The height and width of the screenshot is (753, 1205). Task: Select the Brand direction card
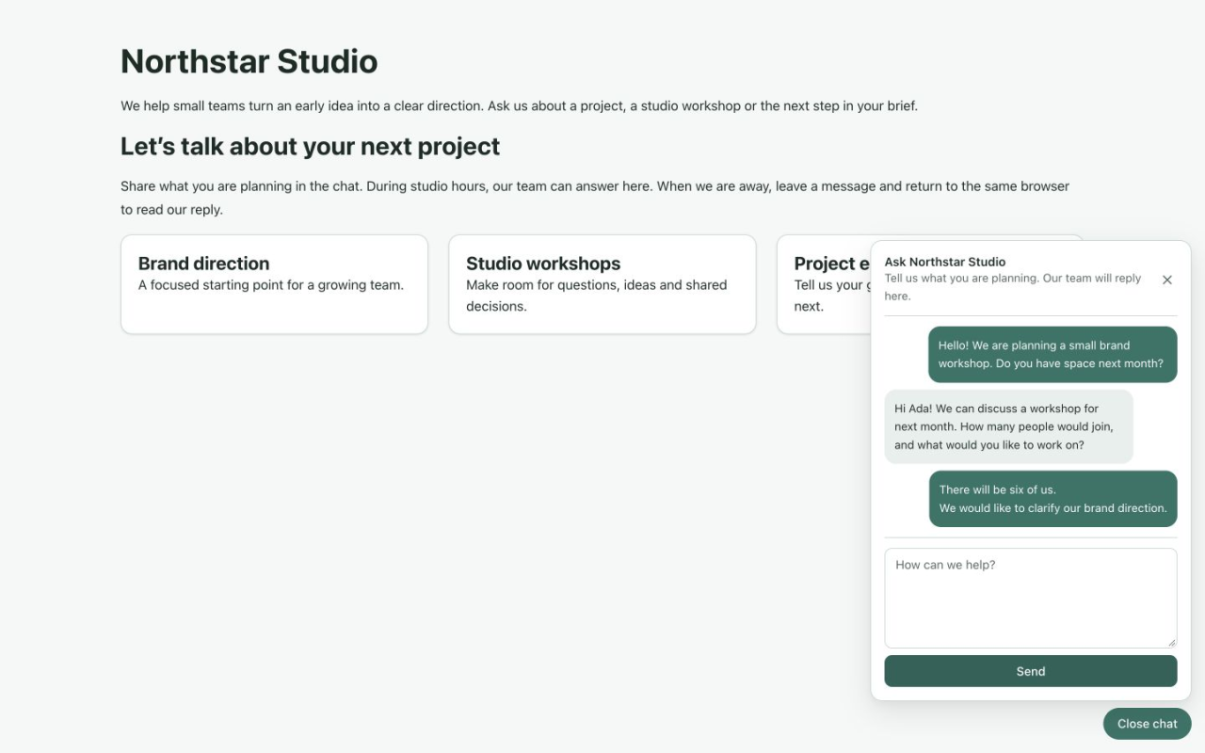coord(274,284)
